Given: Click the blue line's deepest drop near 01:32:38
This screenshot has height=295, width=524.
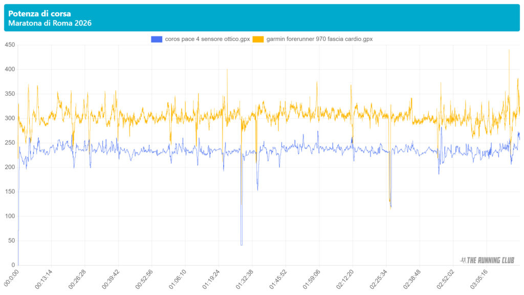Looking at the screenshot, I should pyautogui.click(x=242, y=245).
